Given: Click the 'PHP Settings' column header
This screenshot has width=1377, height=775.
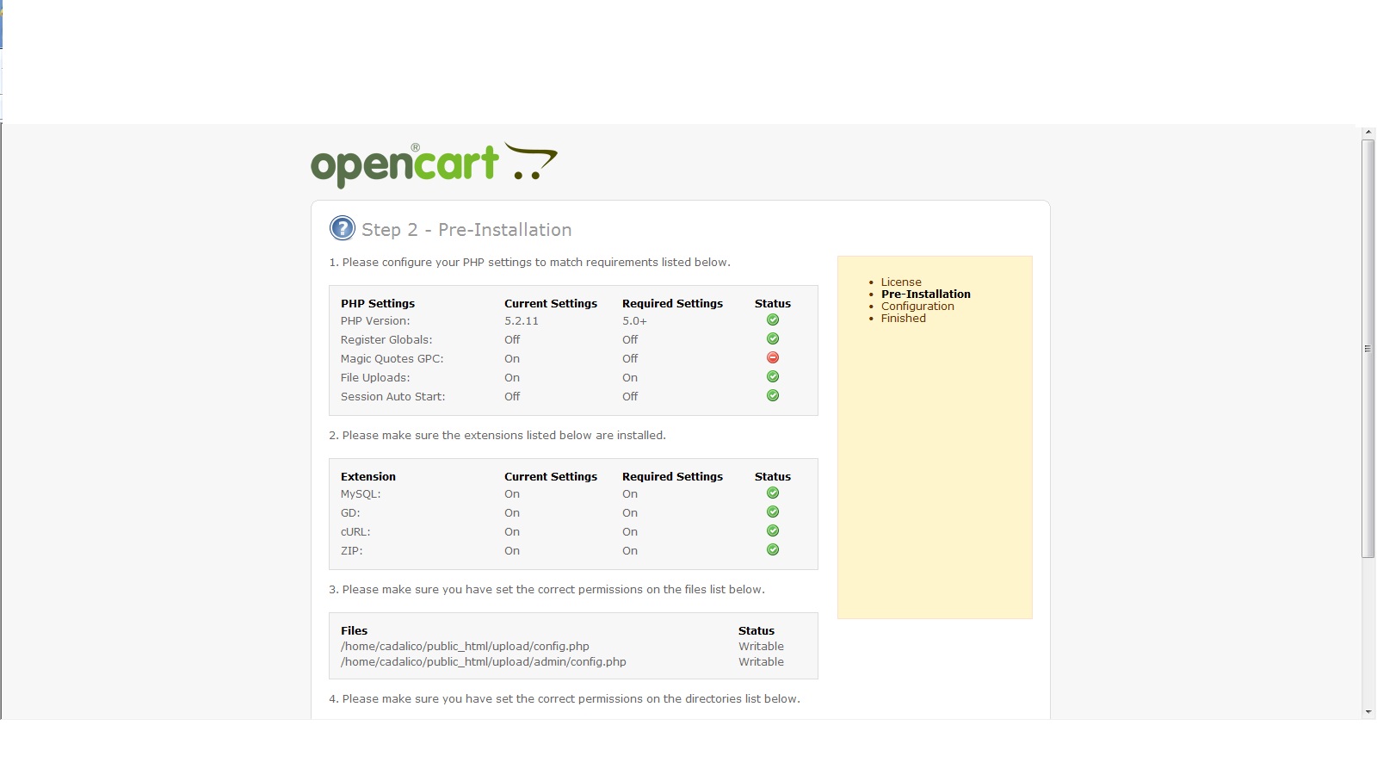Looking at the screenshot, I should 378,304.
